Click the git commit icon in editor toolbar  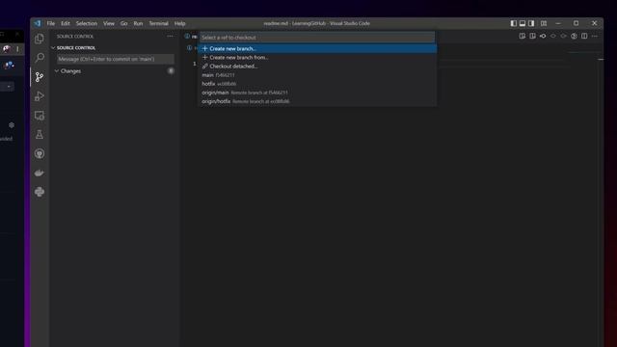pyautogui.click(x=543, y=37)
